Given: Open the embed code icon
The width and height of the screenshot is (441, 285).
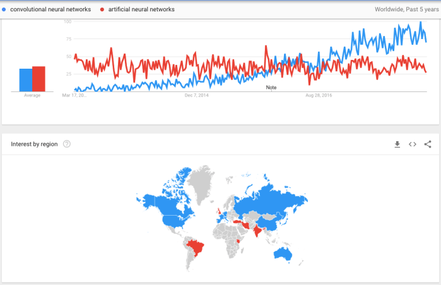Looking at the screenshot, I should (x=413, y=144).
